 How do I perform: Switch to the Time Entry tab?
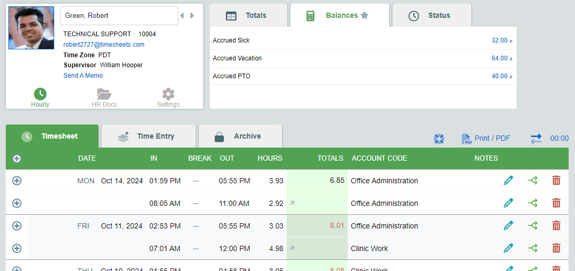tap(148, 137)
